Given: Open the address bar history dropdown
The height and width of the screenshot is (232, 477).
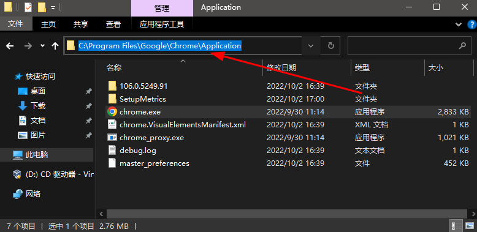Looking at the screenshot, I should (311, 46).
